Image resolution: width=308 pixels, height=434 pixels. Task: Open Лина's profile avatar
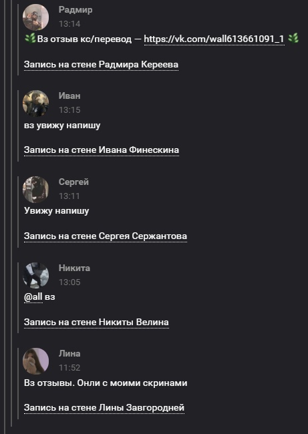tap(35, 361)
